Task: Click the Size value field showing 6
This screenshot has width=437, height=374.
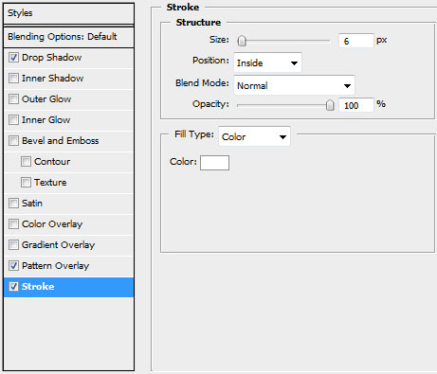Action: tap(356, 41)
